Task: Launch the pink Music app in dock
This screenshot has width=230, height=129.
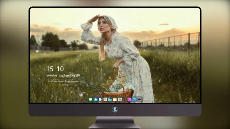Action: 129,100
